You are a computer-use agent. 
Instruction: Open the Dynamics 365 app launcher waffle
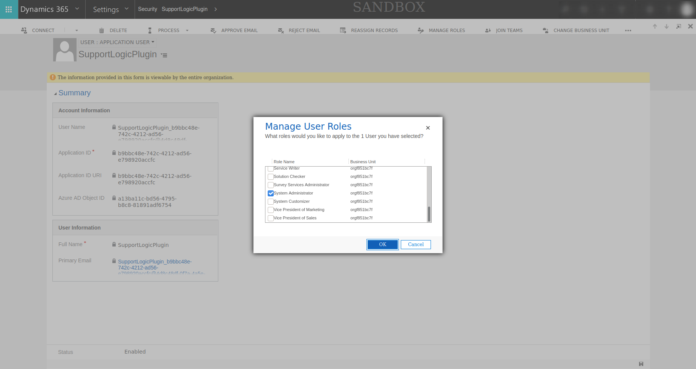(x=9, y=9)
